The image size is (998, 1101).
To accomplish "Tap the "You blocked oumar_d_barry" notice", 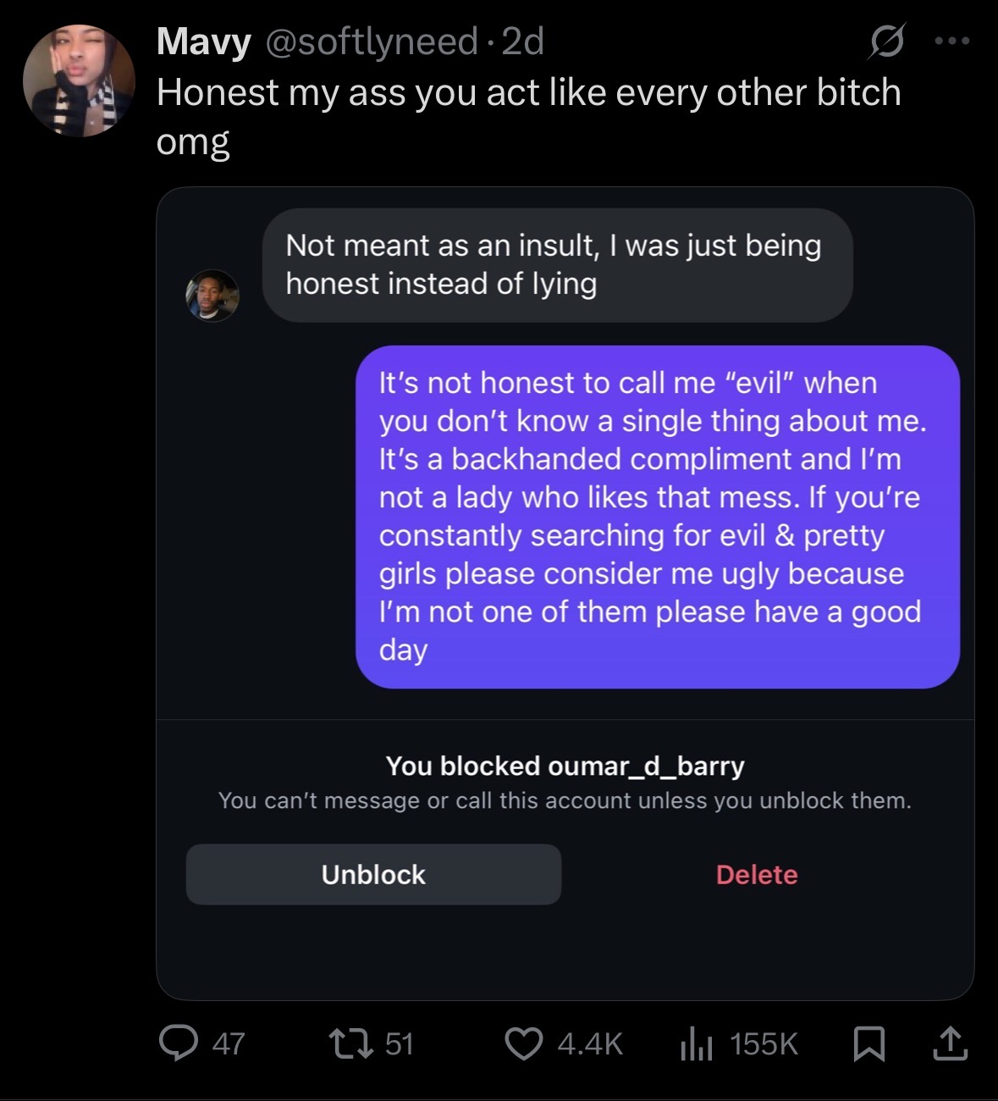I will click(x=565, y=766).
